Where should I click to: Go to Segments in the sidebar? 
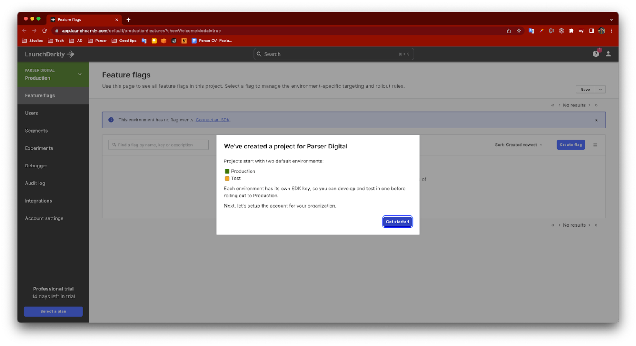[36, 131]
